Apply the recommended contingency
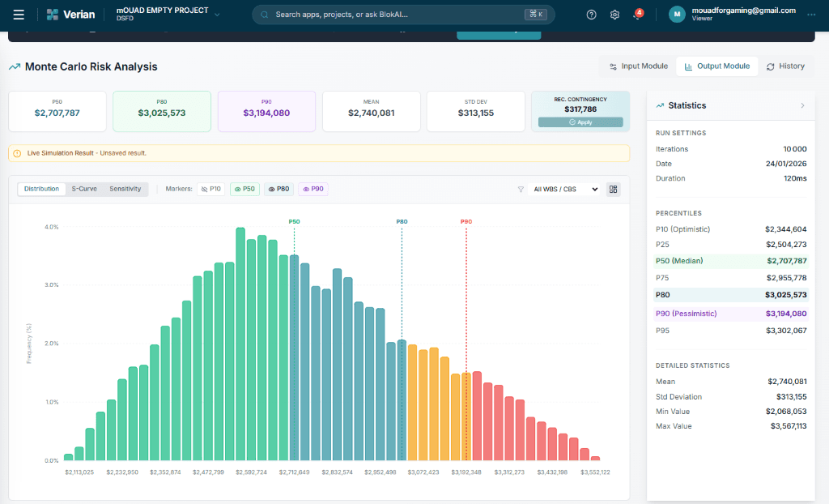Viewport: 829px width, 504px height. tap(580, 122)
